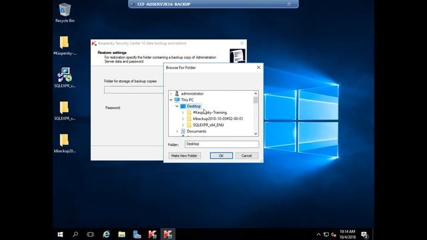Select the #Kaspersky-Training folder

coord(209,113)
